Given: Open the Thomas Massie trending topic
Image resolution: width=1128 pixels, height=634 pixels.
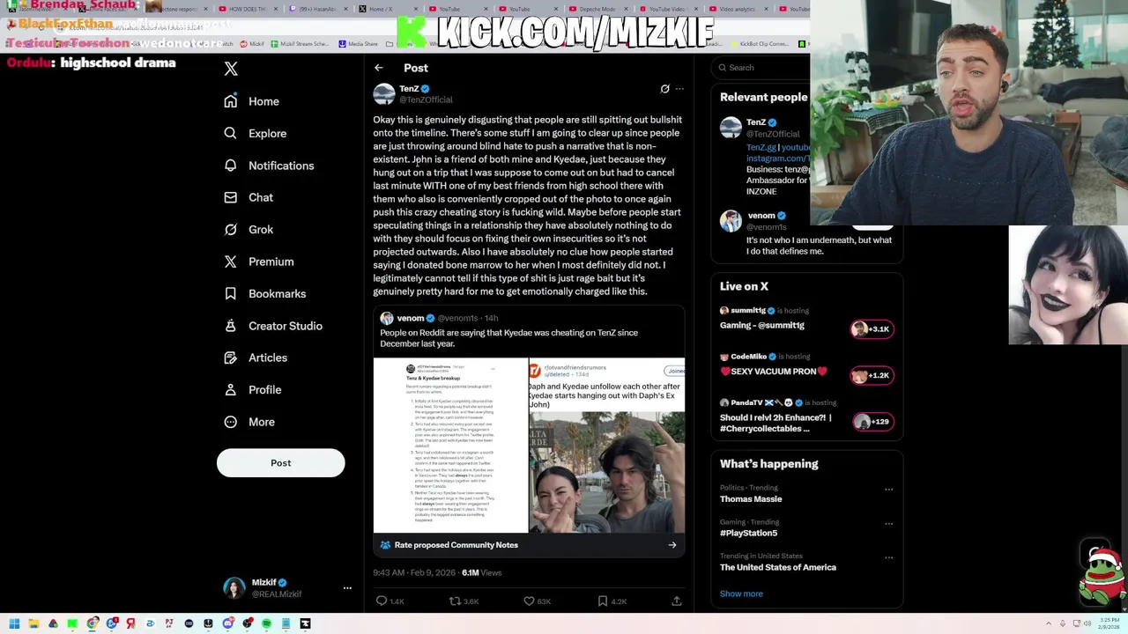Looking at the screenshot, I should tap(751, 499).
